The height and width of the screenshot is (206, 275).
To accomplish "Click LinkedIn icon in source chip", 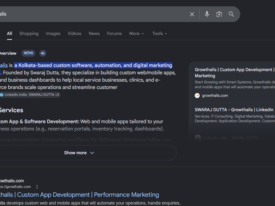I will click(2, 95).
